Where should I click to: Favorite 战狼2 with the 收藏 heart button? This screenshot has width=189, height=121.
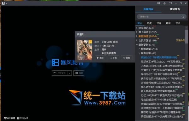pos(126,58)
